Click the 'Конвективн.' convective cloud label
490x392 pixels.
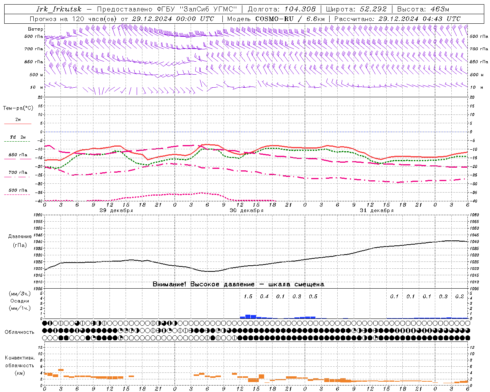[20, 358]
